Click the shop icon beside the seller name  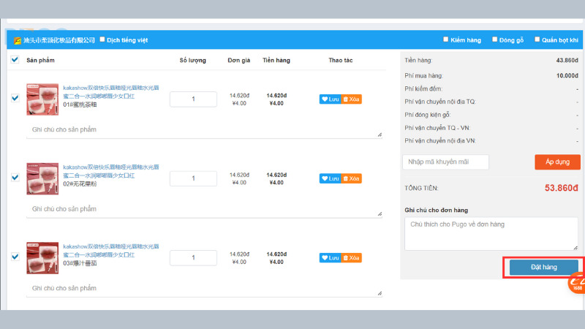click(x=17, y=40)
